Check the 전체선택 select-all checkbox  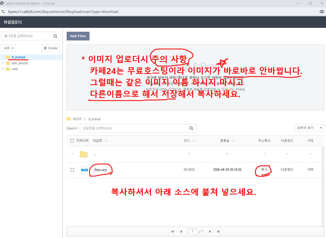click(x=72, y=141)
